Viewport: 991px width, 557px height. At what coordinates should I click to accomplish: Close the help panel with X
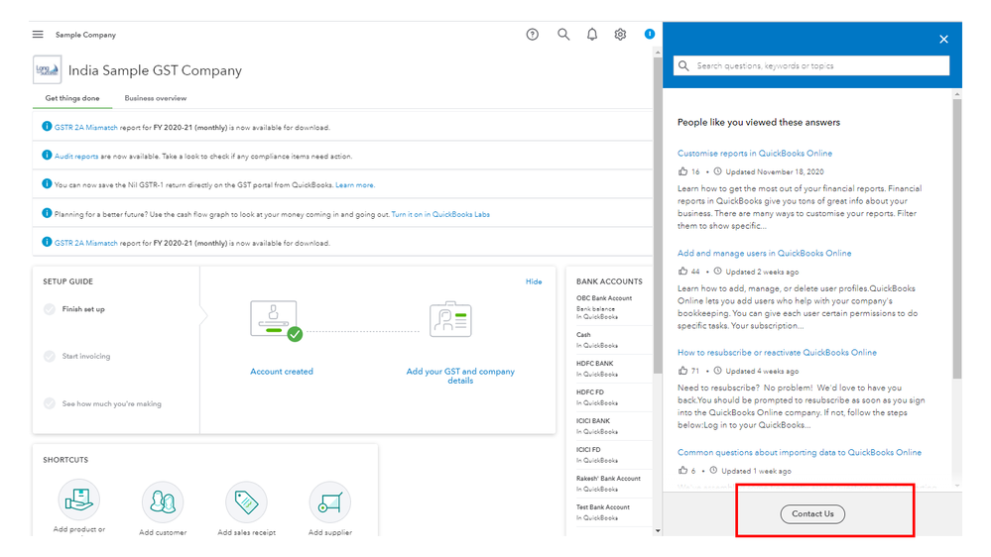coord(943,40)
